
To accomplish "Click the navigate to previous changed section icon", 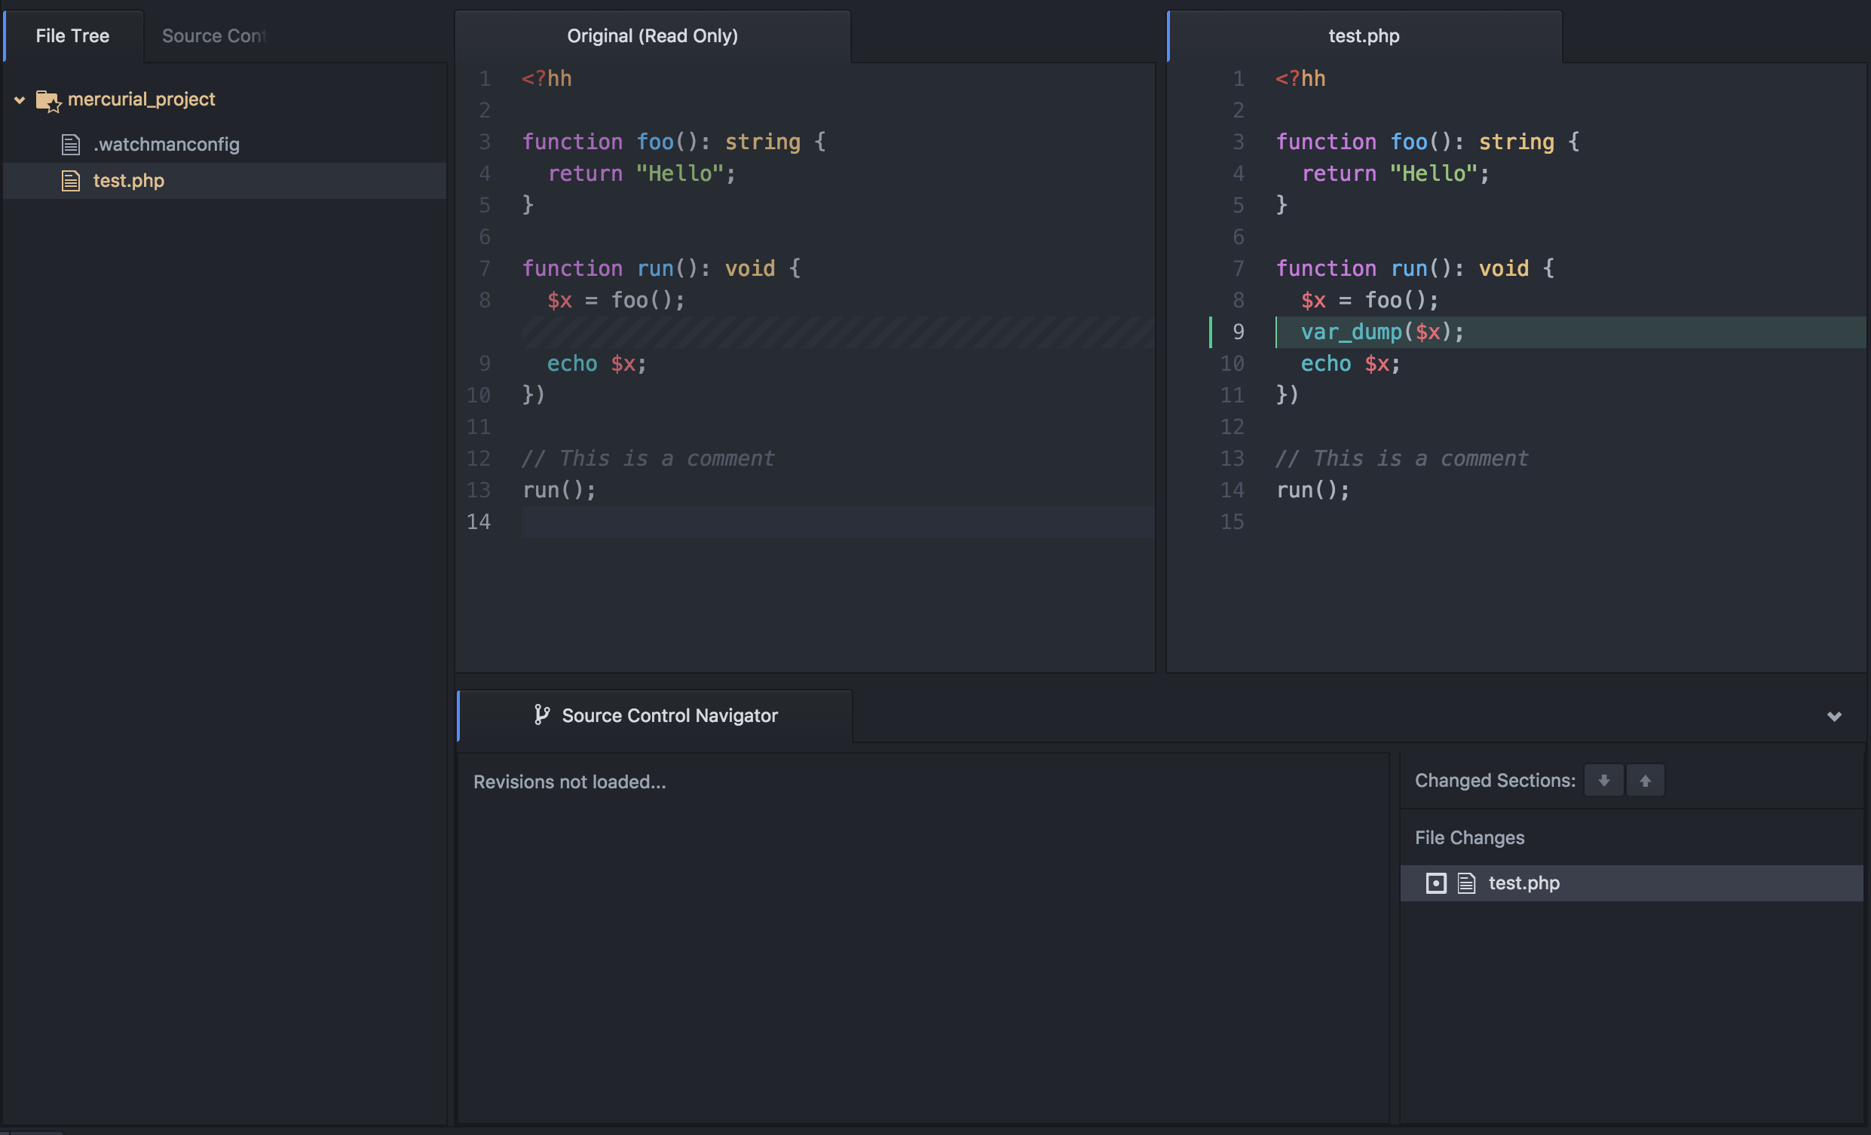I will point(1645,778).
